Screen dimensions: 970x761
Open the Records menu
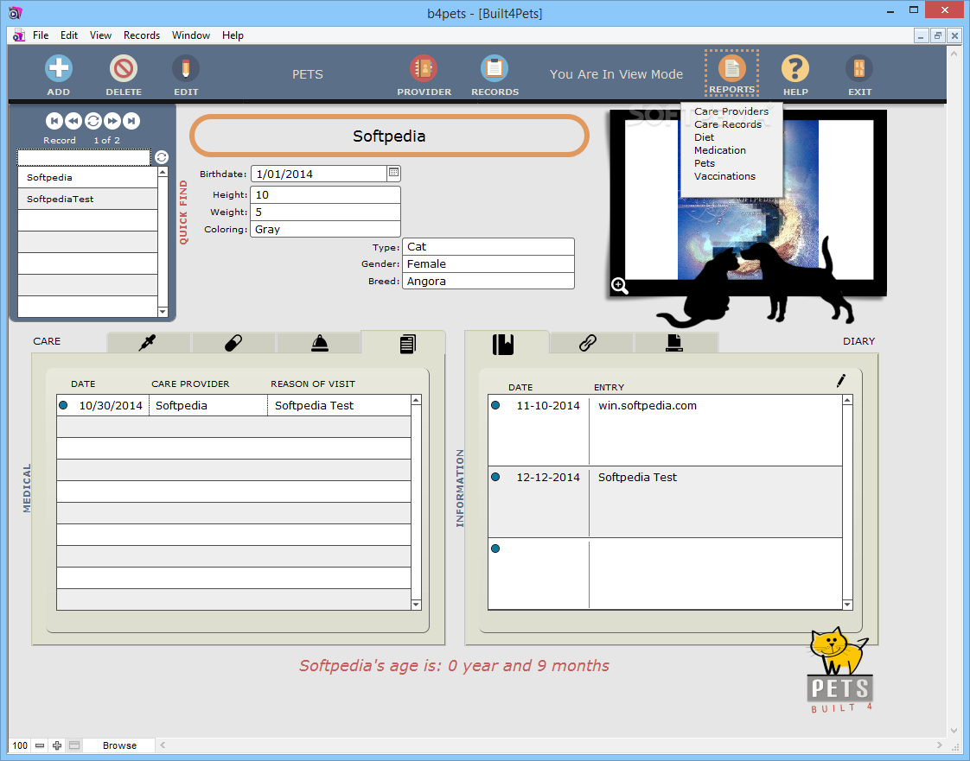pyautogui.click(x=142, y=35)
